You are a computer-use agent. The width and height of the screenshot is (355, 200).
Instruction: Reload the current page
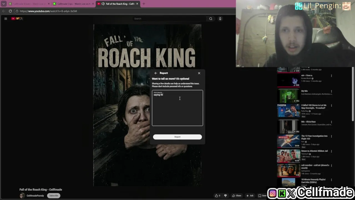click(10, 11)
